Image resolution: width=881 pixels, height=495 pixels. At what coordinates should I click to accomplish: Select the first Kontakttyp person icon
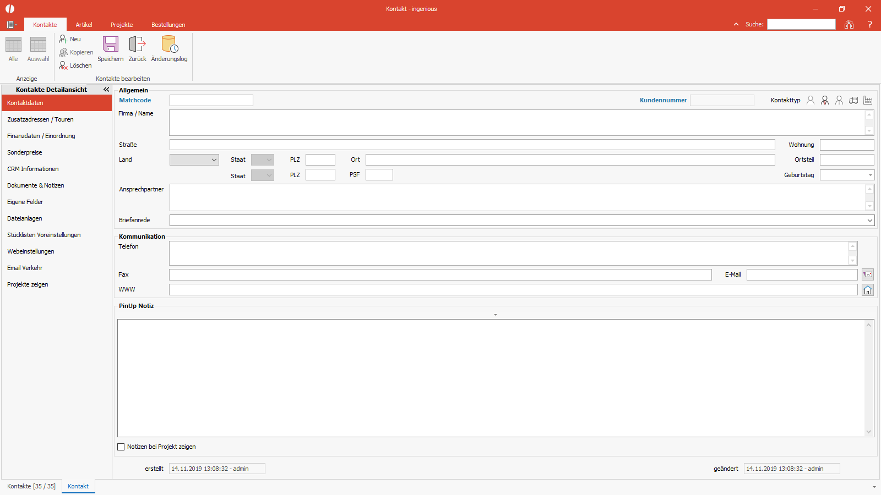[811, 100]
